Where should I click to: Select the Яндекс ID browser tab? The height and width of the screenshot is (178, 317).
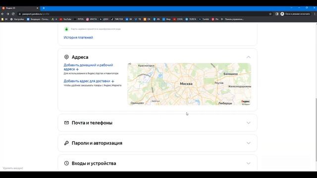[x=20, y=8]
